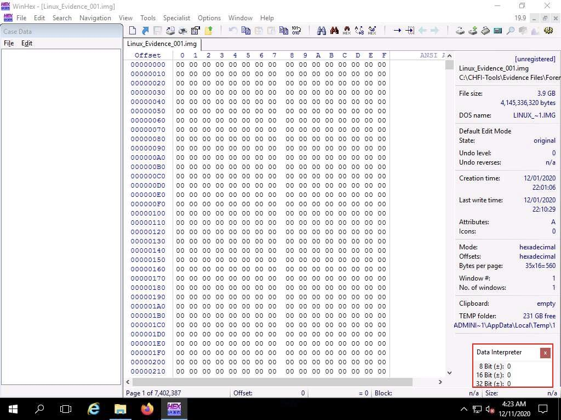Click the Replace Text A-to-B icon
This screenshot has width=561, height=420.
point(359,31)
